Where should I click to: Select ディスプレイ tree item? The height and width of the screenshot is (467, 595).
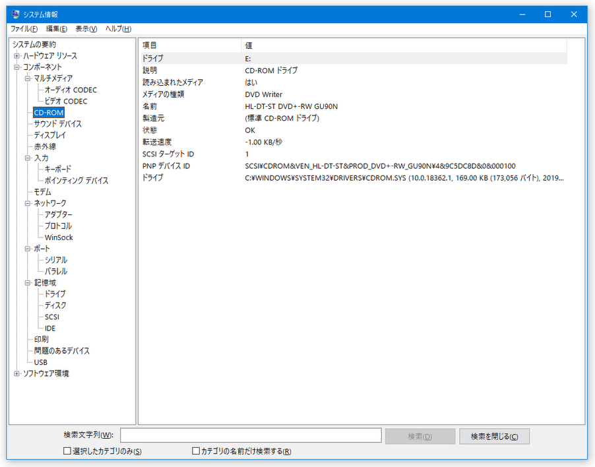pyautogui.click(x=49, y=135)
